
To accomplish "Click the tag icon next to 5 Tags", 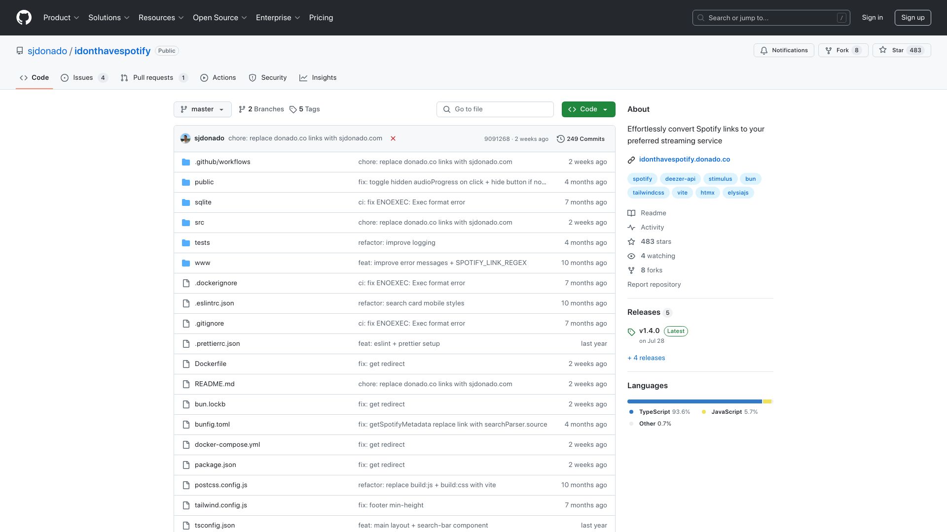I will coord(293,109).
